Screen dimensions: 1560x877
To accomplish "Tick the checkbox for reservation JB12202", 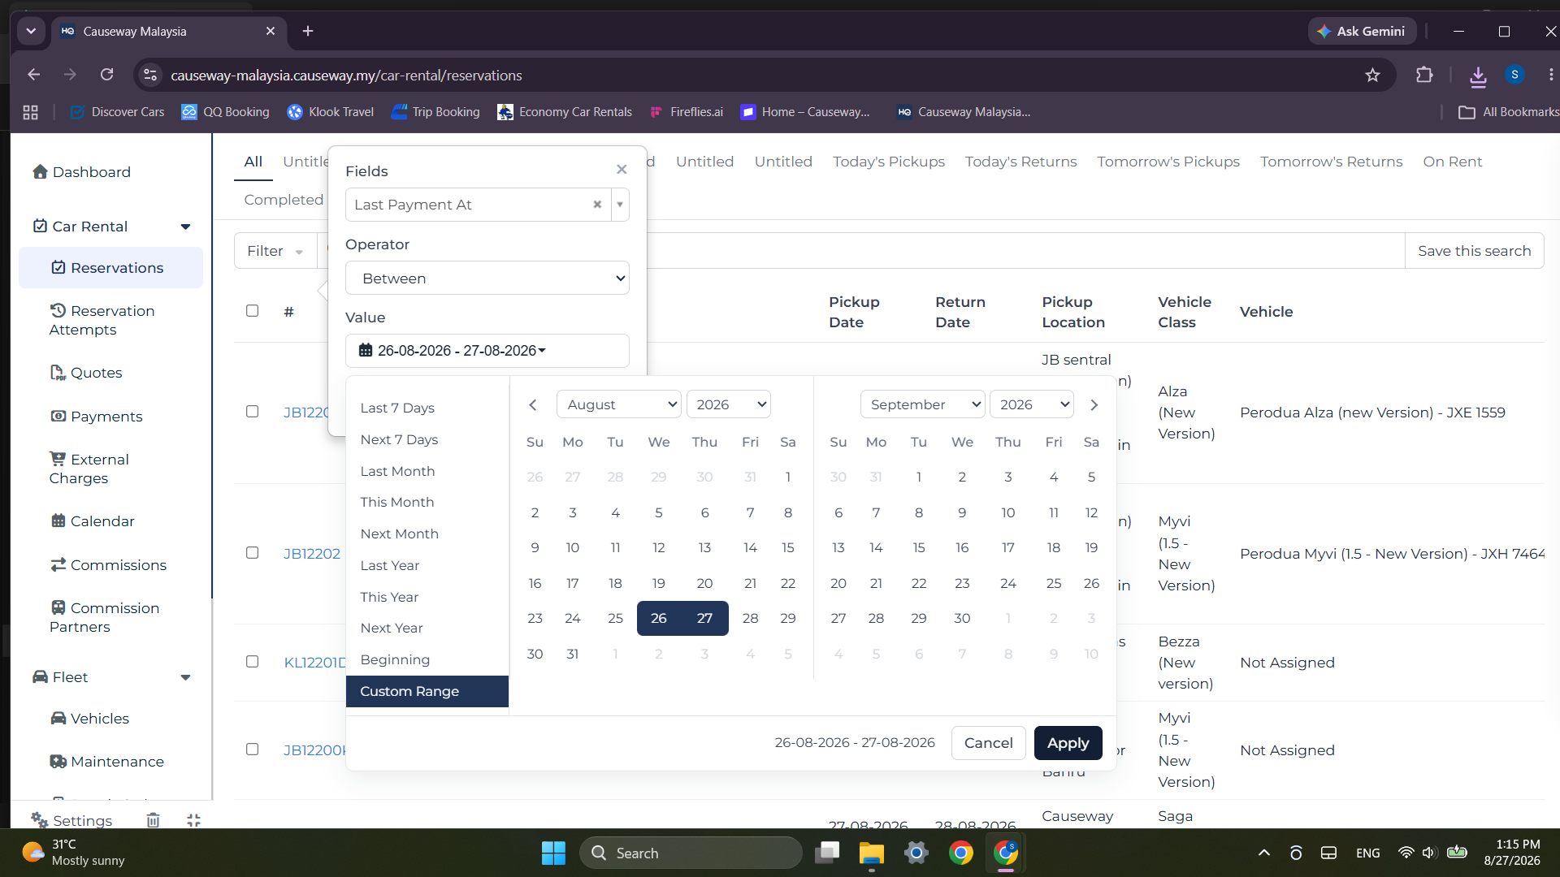I will coord(253,553).
